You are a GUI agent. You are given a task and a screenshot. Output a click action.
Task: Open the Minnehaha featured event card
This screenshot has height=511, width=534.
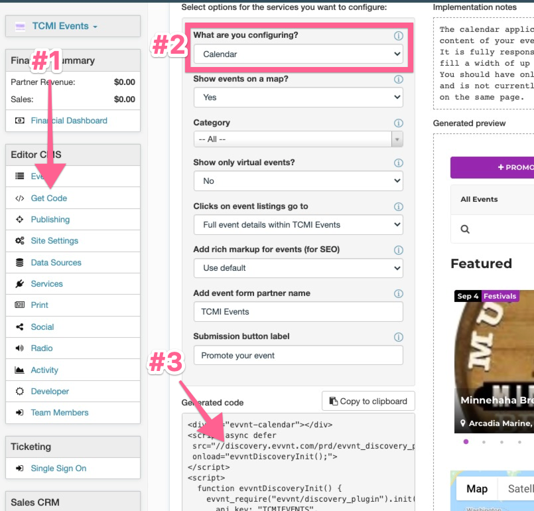(494, 362)
